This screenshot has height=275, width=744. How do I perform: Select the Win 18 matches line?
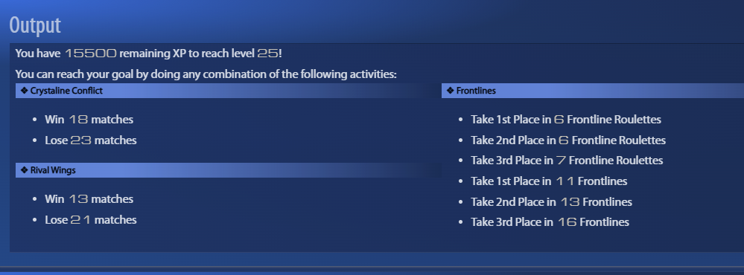[89, 120]
